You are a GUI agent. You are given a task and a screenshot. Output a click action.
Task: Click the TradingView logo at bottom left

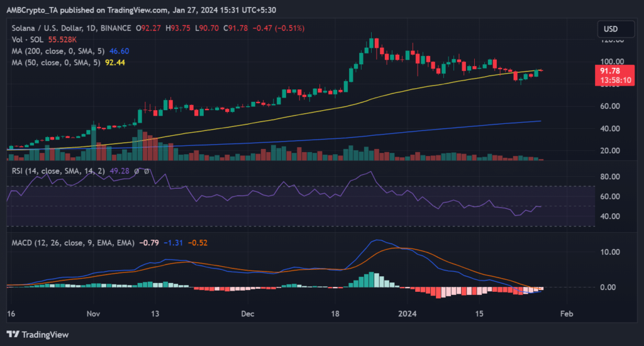[38, 334]
